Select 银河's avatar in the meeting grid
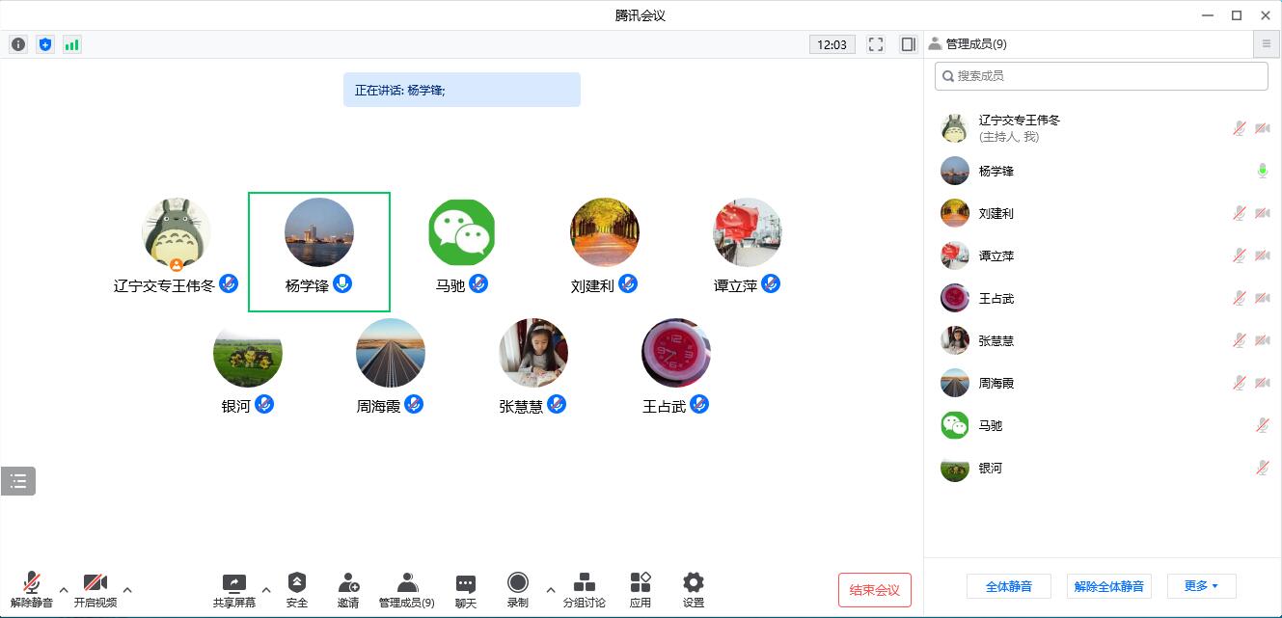This screenshot has width=1282, height=618. click(x=248, y=353)
